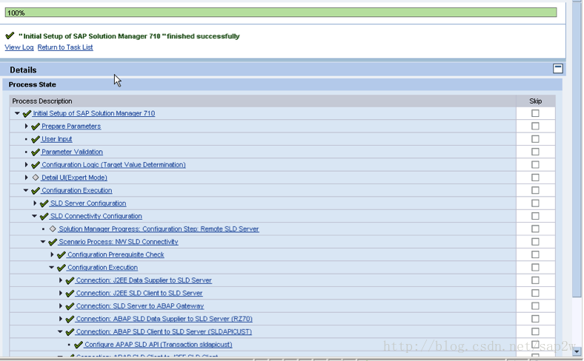Screen dimensions: 584x361
Task: Collapse the Initial Setup of SAP Solution Manager 710 node
Action: coord(17,113)
